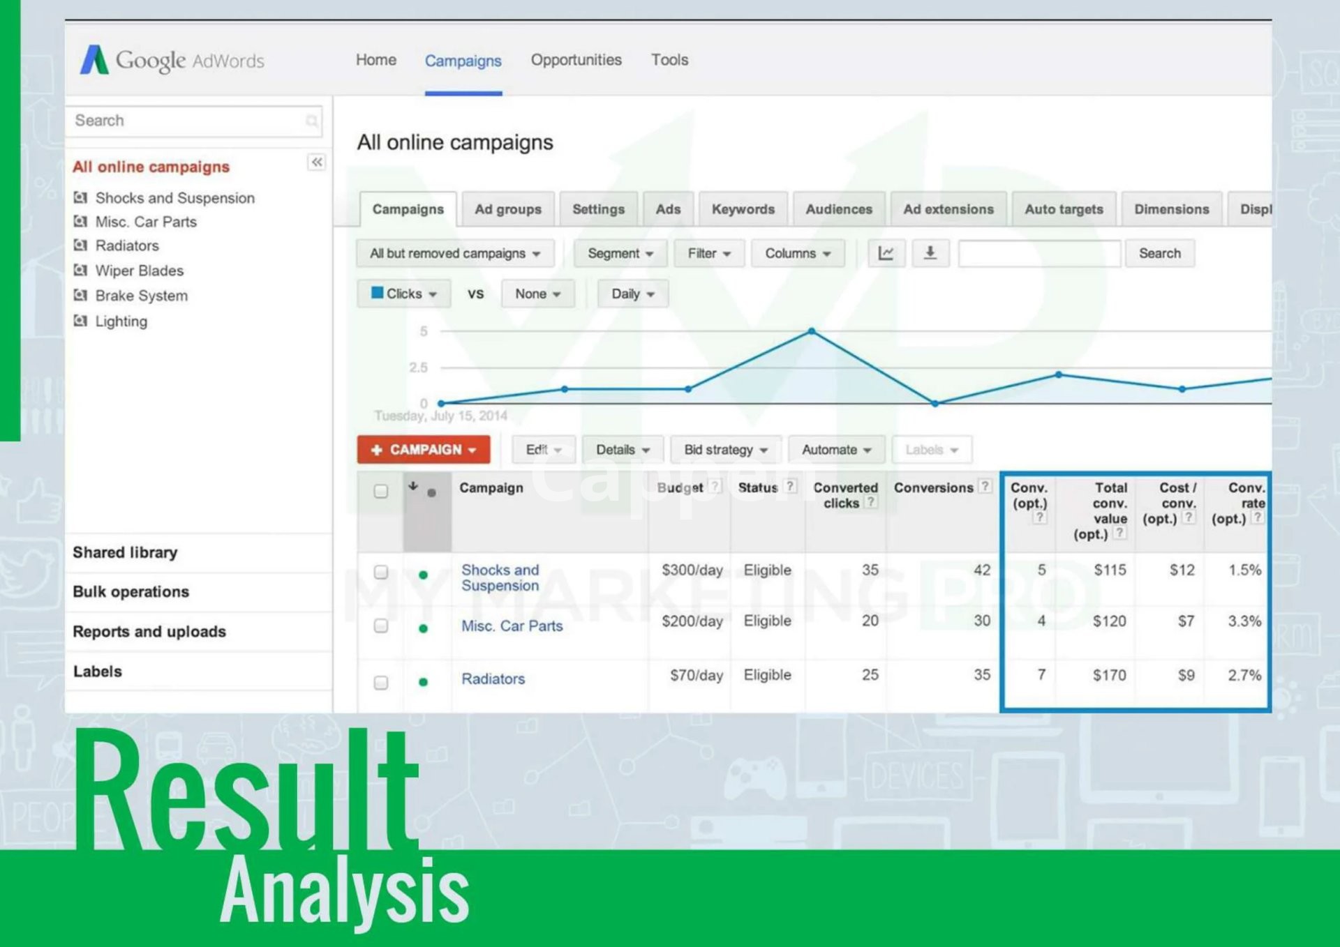This screenshot has height=947, width=1340.
Task: Click the magnifier icon in sidebar search
Action: [311, 121]
